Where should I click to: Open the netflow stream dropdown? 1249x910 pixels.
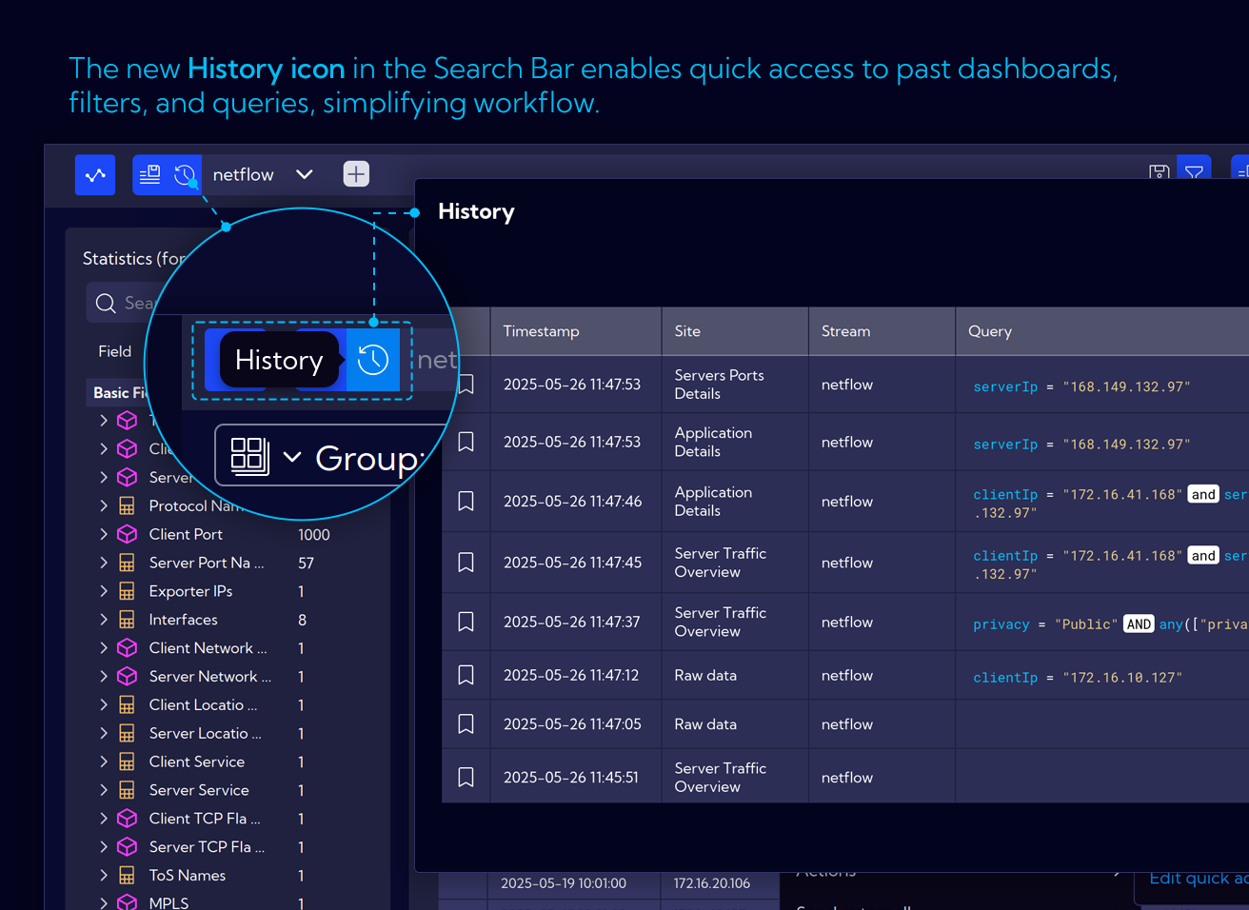[x=304, y=174]
